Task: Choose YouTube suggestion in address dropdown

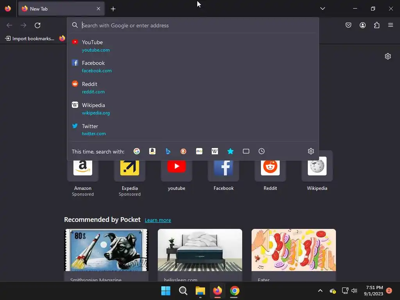Action: click(193, 46)
